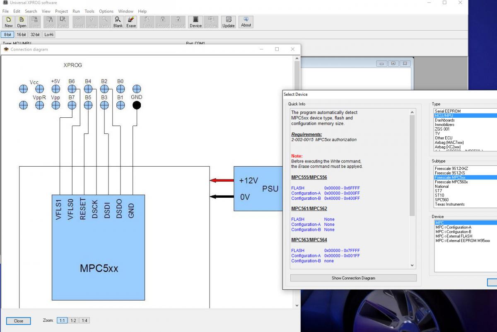Maximize the Connection diagram window
Viewport: 497px width, 332px height.
coord(277,49)
